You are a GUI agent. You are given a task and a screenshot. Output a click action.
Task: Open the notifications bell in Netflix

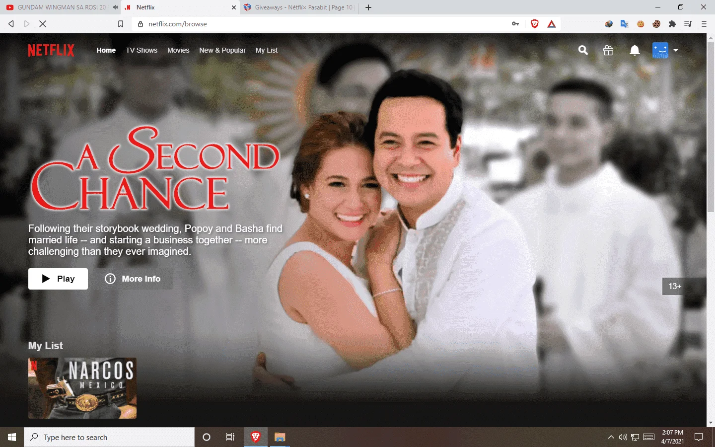tap(635, 50)
